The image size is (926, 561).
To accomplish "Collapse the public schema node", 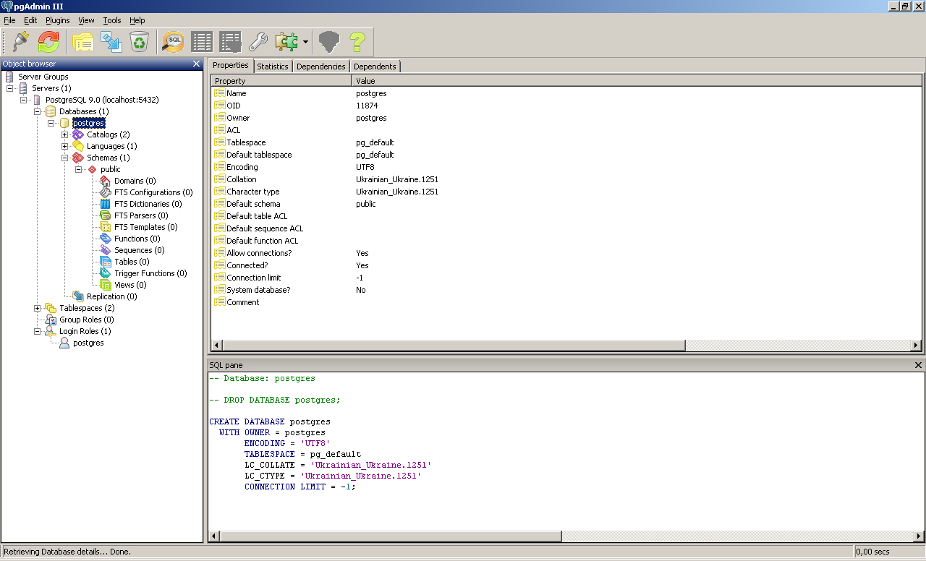I will (79, 169).
